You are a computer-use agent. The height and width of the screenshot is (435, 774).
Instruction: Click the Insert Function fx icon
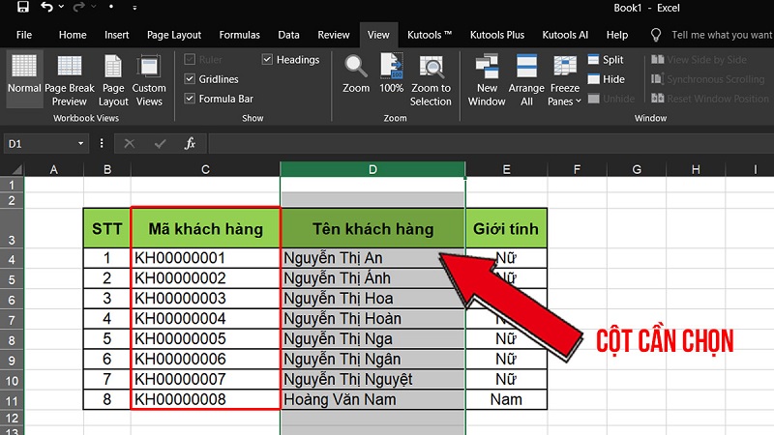pos(190,143)
